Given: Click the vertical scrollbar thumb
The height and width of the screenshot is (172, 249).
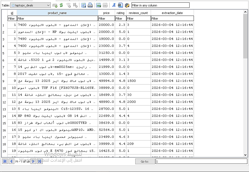Looking at the screenshot, I should coord(245,36).
